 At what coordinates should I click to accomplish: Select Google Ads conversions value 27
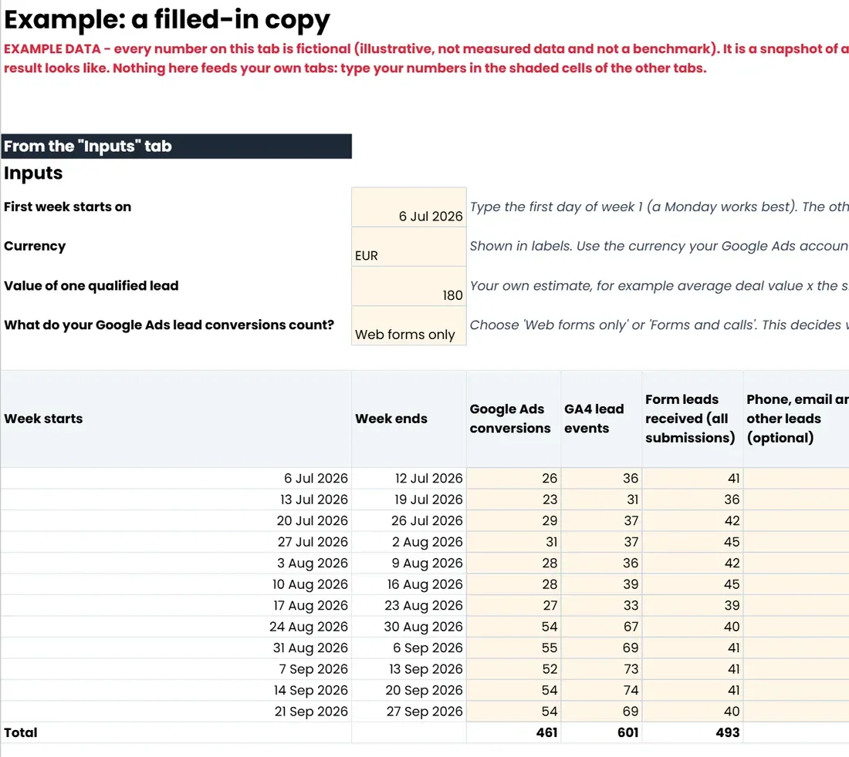click(x=513, y=606)
